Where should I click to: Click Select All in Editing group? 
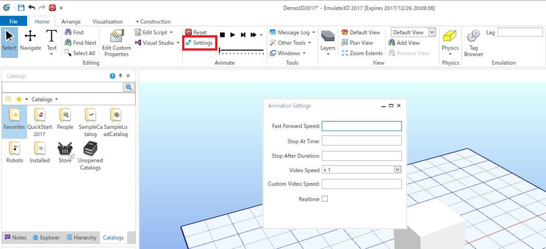[x=80, y=53]
